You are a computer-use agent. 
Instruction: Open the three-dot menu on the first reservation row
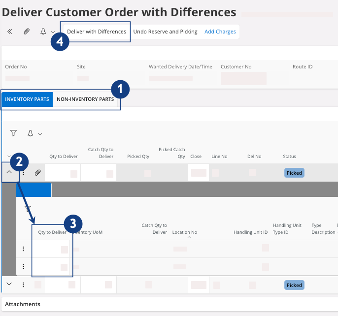pyautogui.click(x=23, y=249)
